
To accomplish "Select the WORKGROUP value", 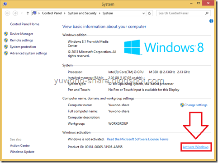I will [118, 123].
